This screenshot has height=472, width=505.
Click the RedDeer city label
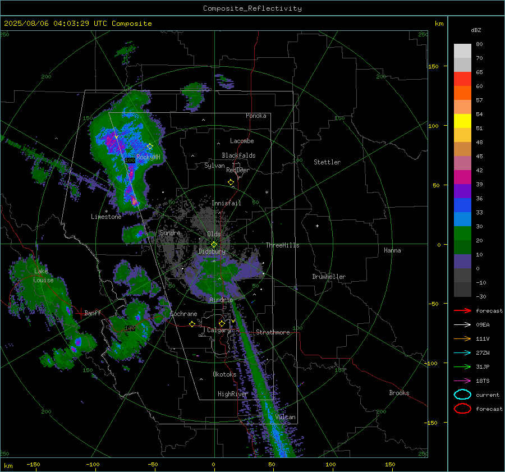click(x=238, y=170)
